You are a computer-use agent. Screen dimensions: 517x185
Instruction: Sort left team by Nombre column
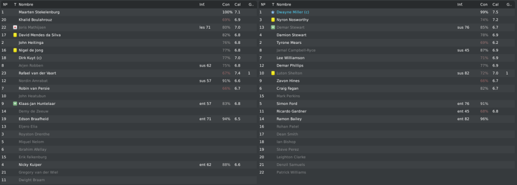click(26, 5)
